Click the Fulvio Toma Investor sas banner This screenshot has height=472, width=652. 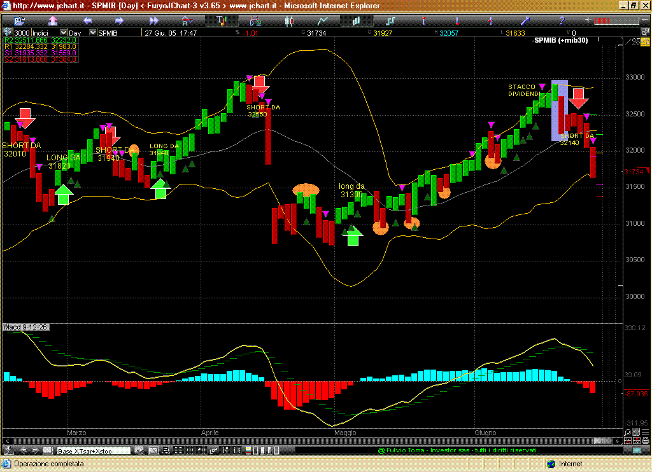(x=457, y=450)
